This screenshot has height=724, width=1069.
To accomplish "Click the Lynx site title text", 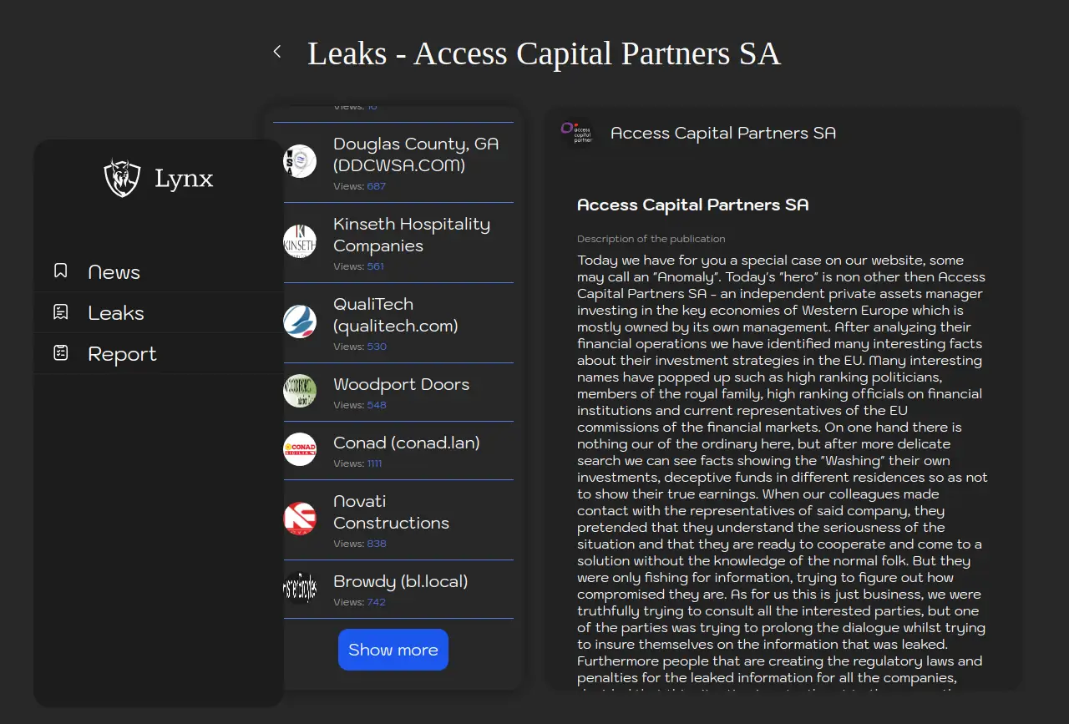I will tap(184, 178).
